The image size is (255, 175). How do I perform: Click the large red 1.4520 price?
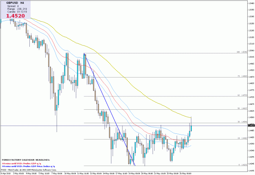pos(16,16)
